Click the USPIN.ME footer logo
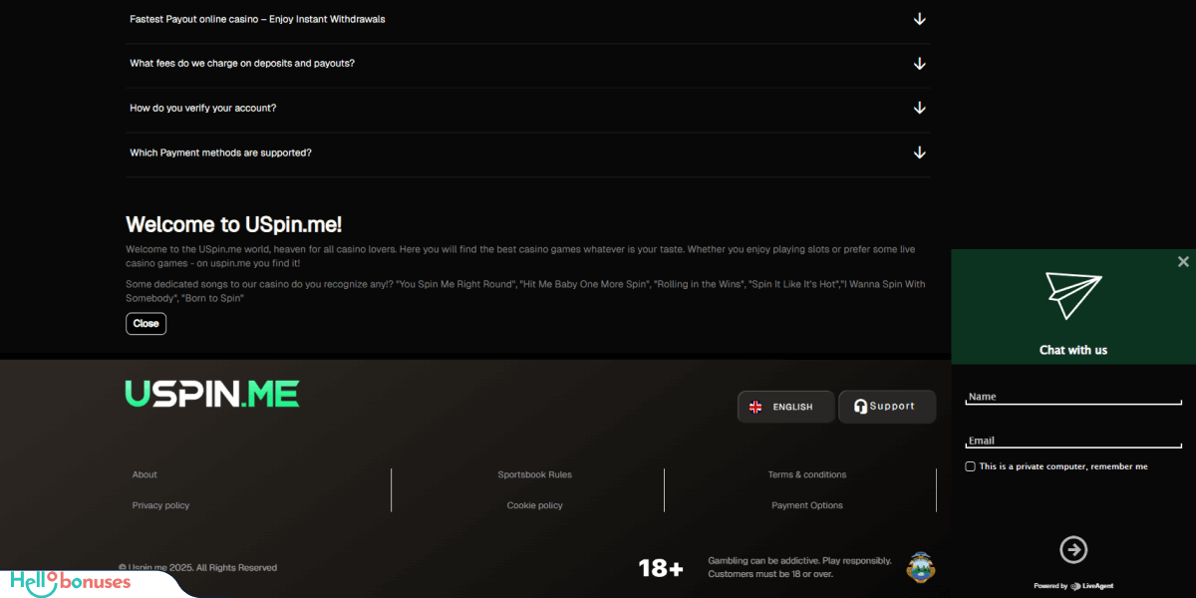The image size is (1196, 598). tap(212, 394)
